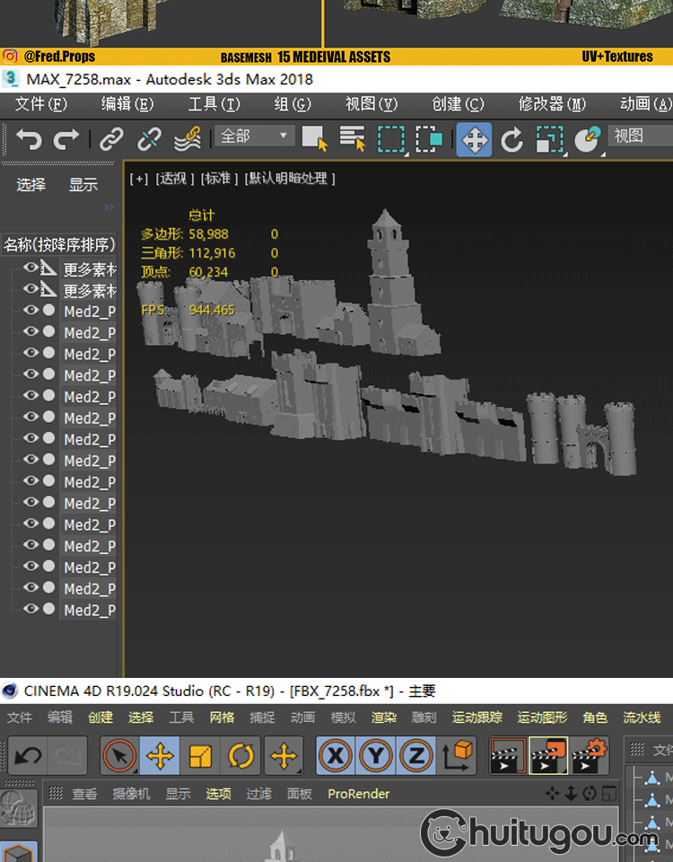The image size is (673, 862).
Task: Click the Bind to Space Warp icon
Action: click(x=187, y=139)
